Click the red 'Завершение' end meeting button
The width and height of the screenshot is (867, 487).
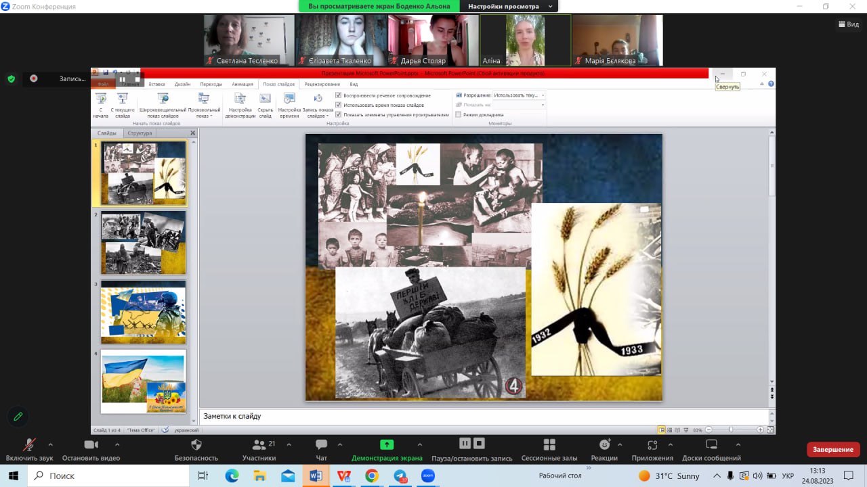click(833, 449)
